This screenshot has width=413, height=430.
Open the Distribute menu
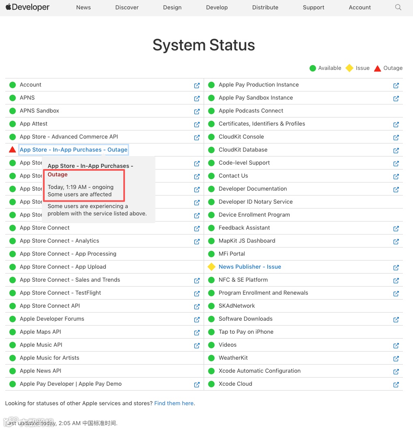tap(265, 7)
